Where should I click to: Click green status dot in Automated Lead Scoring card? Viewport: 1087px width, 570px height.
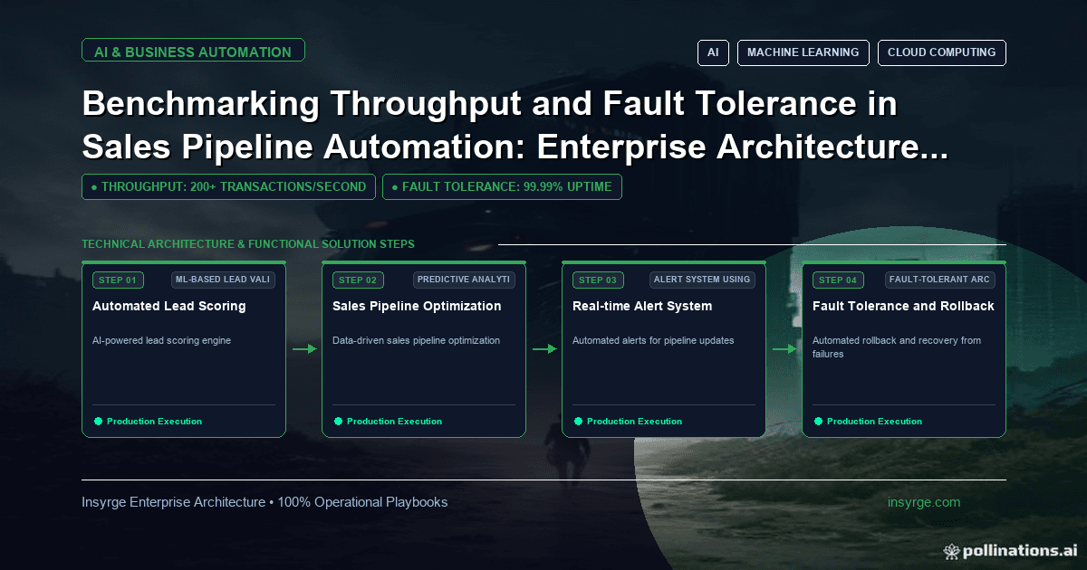click(x=98, y=422)
